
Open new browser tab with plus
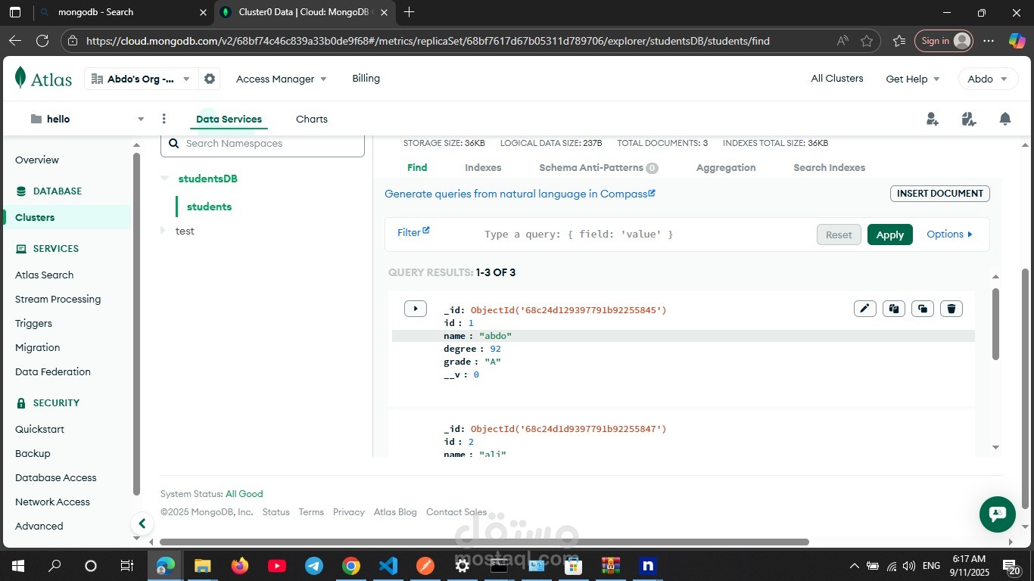coord(409,12)
